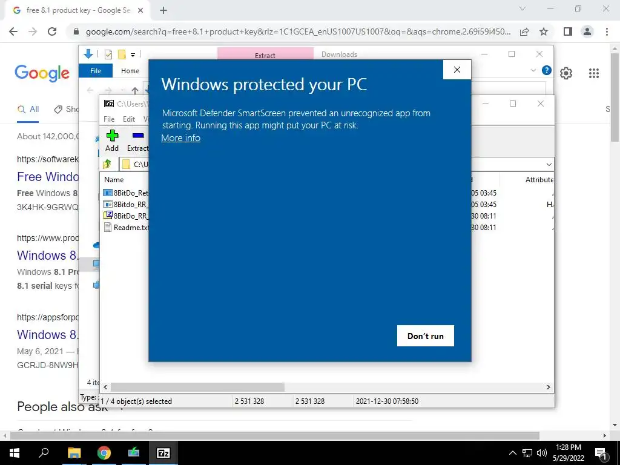Viewport: 620px width, 465px height.
Task: Open the Chrome three-dot menu
Action: 607,31
